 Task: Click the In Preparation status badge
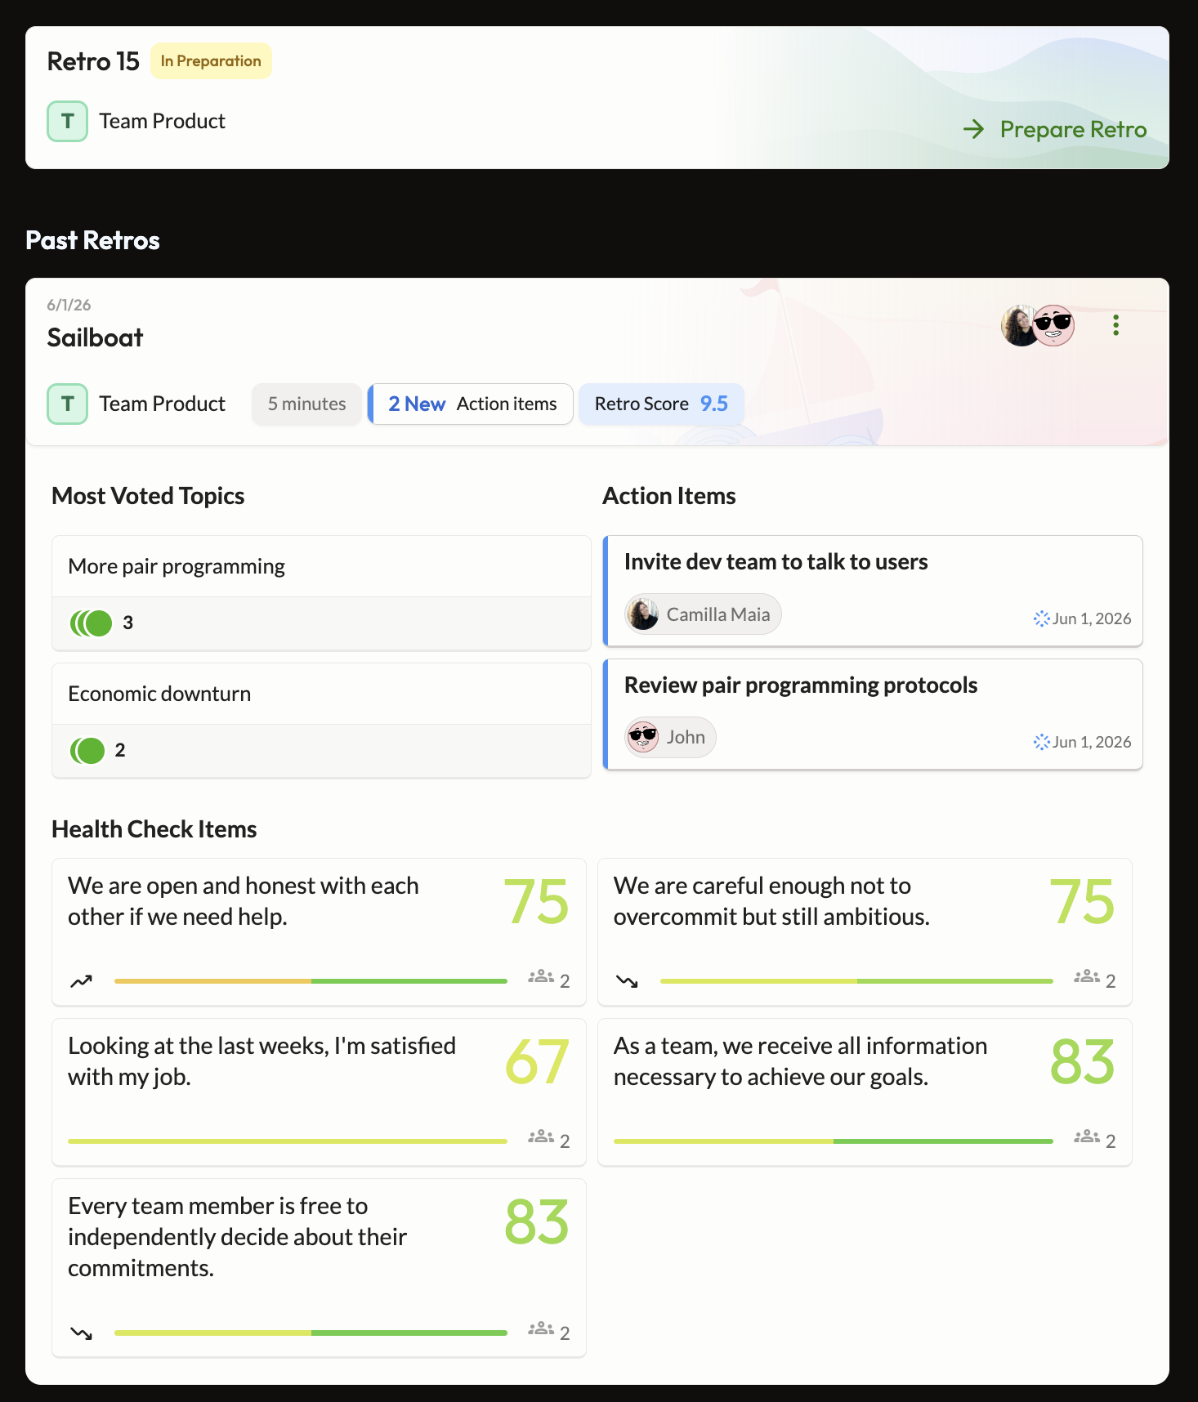click(211, 61)
